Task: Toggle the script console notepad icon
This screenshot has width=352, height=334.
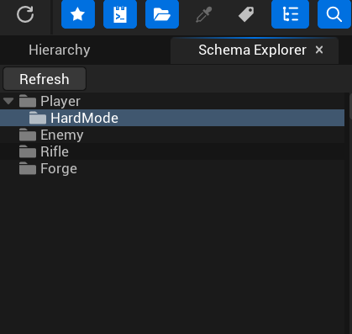Action: click(x=120, y=14)
